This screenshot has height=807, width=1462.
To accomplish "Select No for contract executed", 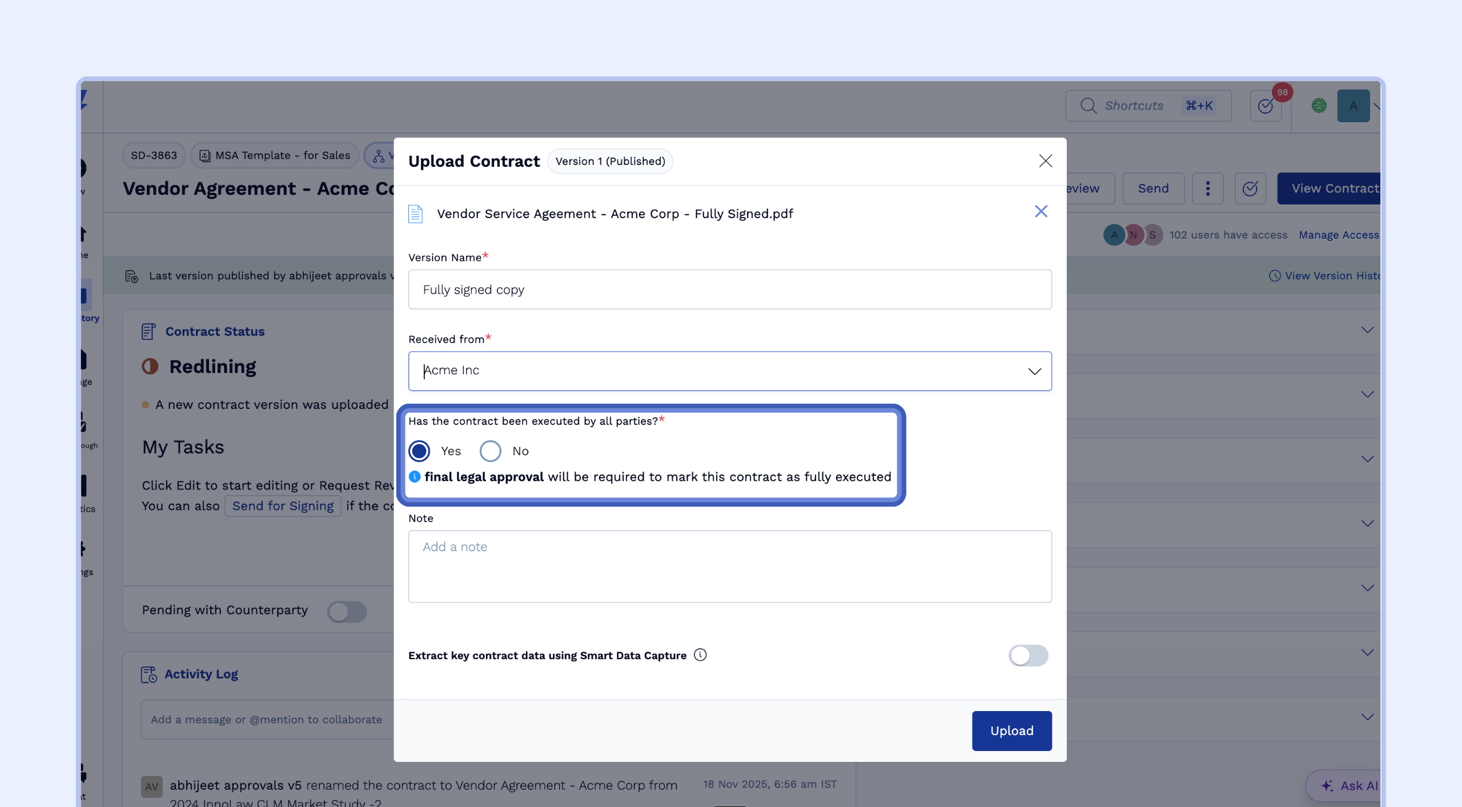I will [x=490, y=451].
